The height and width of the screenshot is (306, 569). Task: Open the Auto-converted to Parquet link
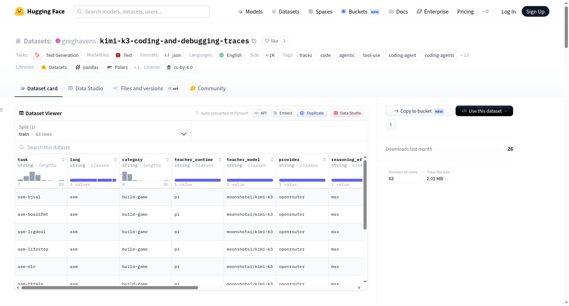224,113
